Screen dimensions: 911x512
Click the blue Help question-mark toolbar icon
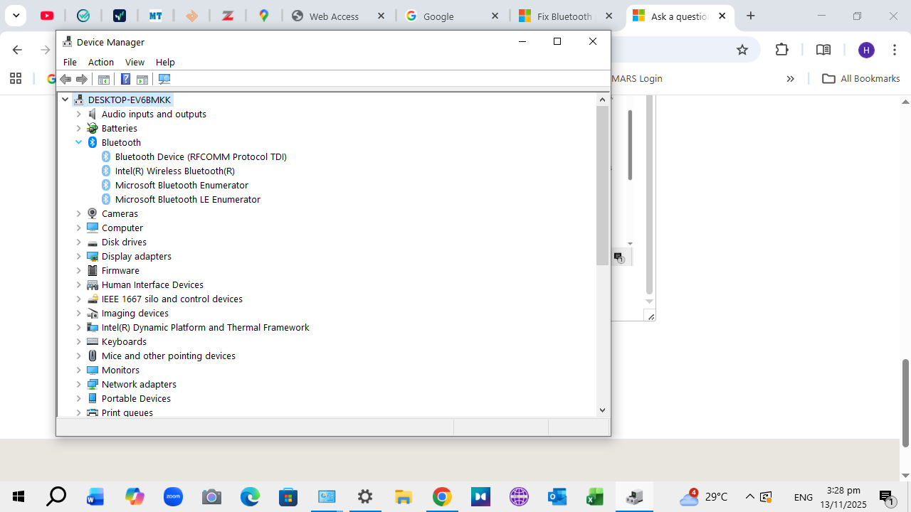[125, 79]
